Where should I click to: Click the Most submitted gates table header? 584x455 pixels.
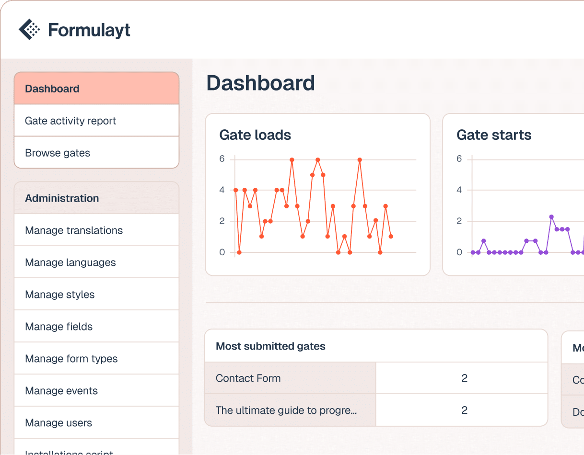pos(270,346)
